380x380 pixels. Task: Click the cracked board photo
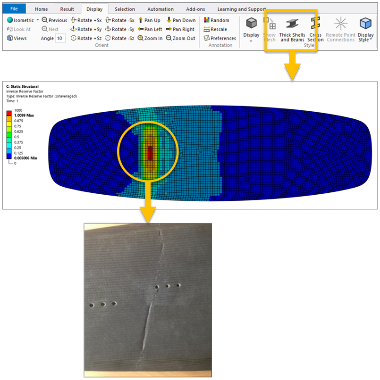[148, 300]
